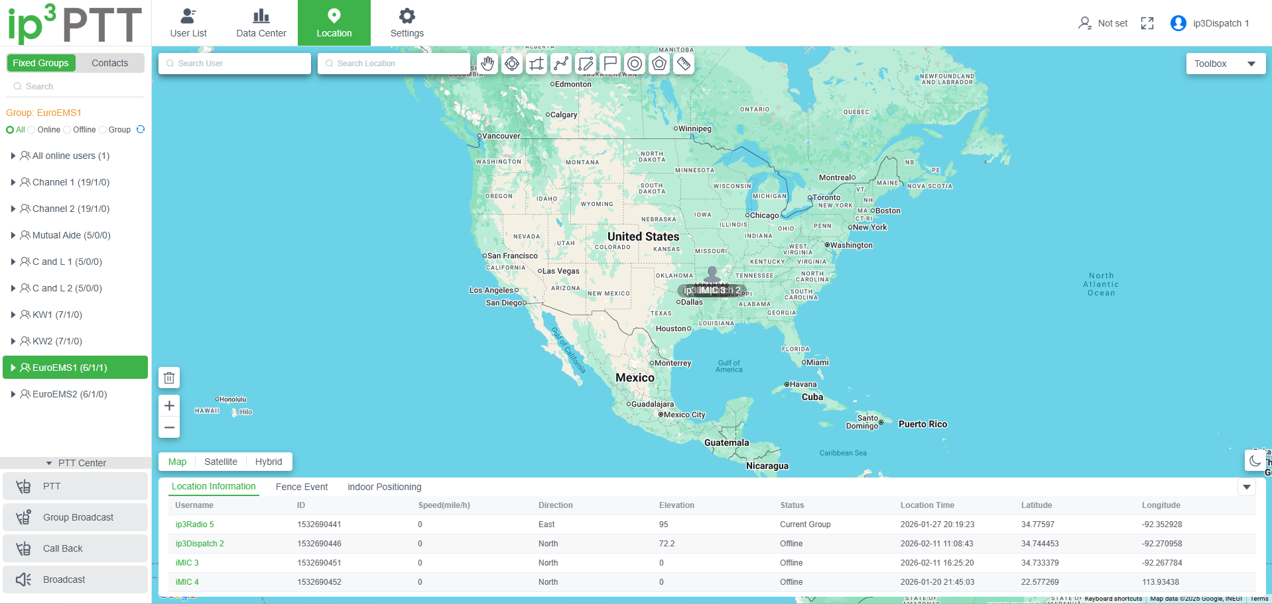Click the Search Location field
This screenshot has width=1272, height=604.
(x=394, y=64)
